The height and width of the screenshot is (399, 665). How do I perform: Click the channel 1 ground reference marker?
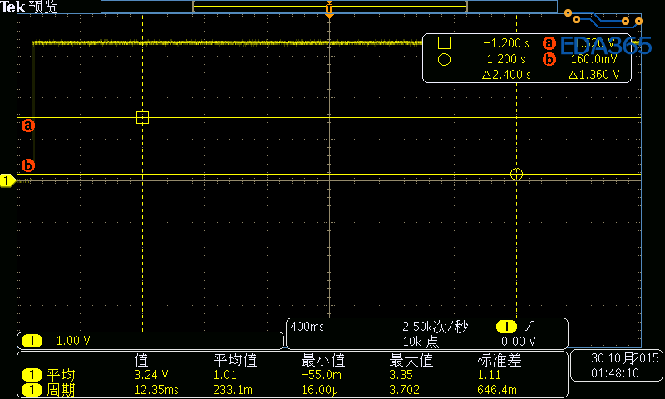click(x=7, y=180)
